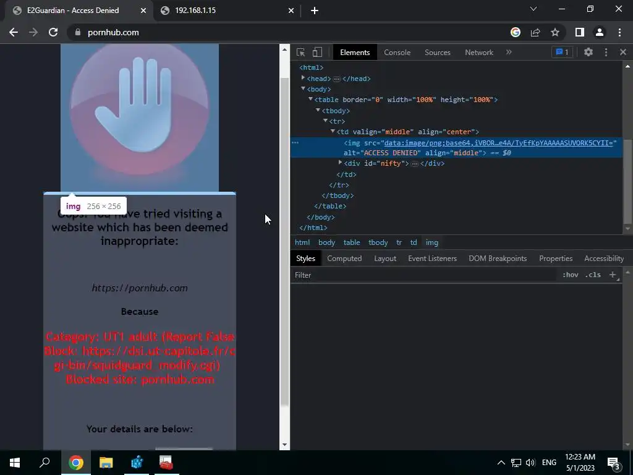Image resolution: width=633 pixels, height=475 pixels.
Task: Select the Computed pane tab
Action: [x=344, y=259]
